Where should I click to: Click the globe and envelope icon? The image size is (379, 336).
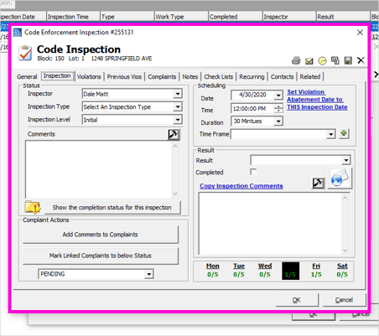340,178
